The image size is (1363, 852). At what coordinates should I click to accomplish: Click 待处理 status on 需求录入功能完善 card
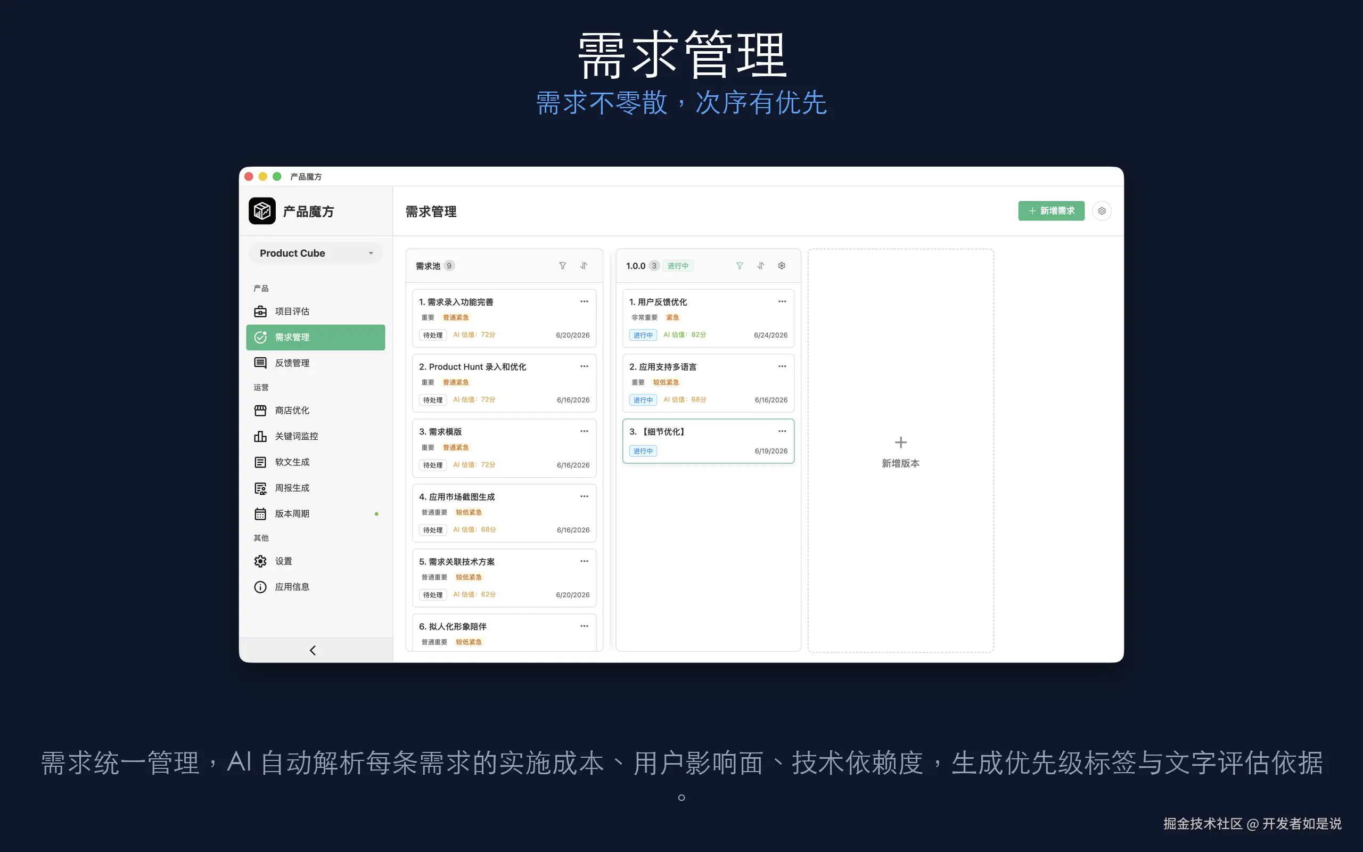pyautogui.click(x=432, y=335)
